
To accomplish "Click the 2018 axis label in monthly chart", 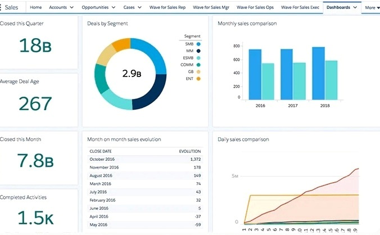I will pyautogui.click(x=325, y=106).
